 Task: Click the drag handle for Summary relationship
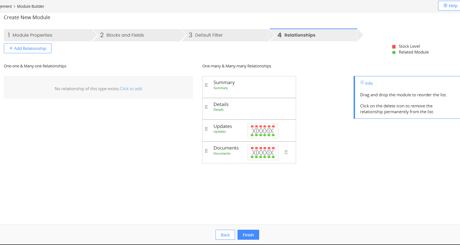point(206,85)
